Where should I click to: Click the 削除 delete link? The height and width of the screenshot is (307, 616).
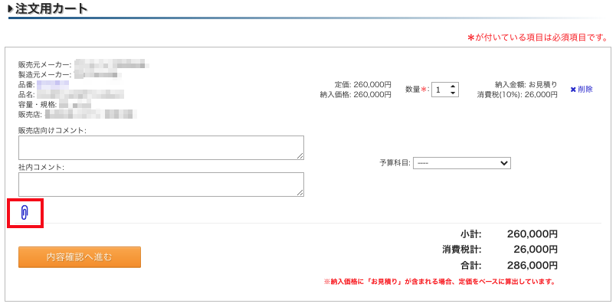coord(582,90)
